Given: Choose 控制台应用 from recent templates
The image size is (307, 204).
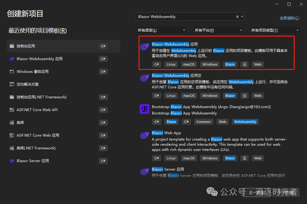Looking at the screenshot, I should click(x=64, y=46).
